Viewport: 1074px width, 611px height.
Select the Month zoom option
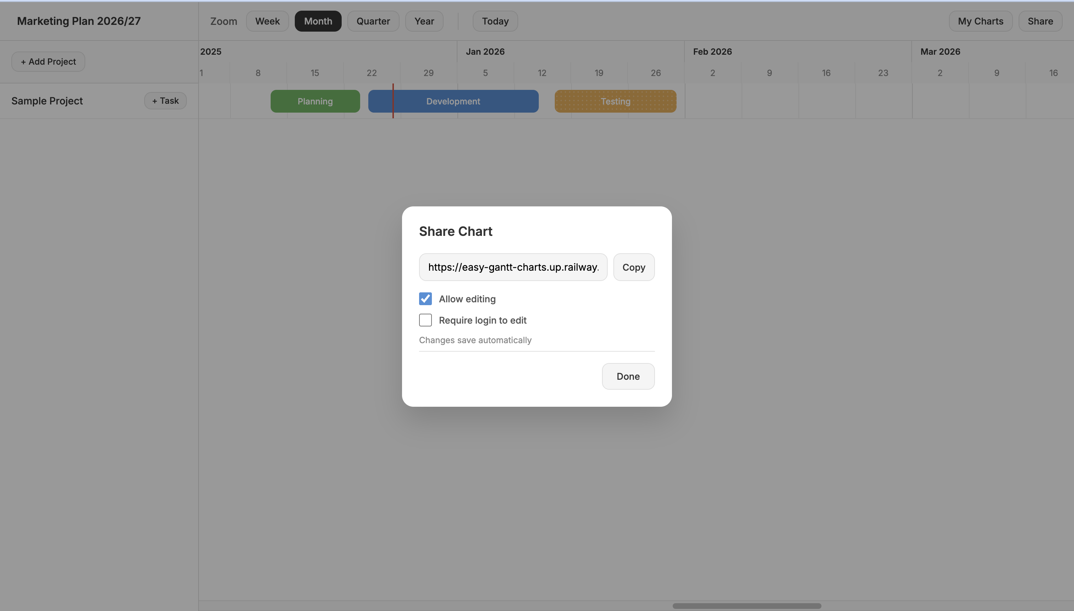[318, 21]
